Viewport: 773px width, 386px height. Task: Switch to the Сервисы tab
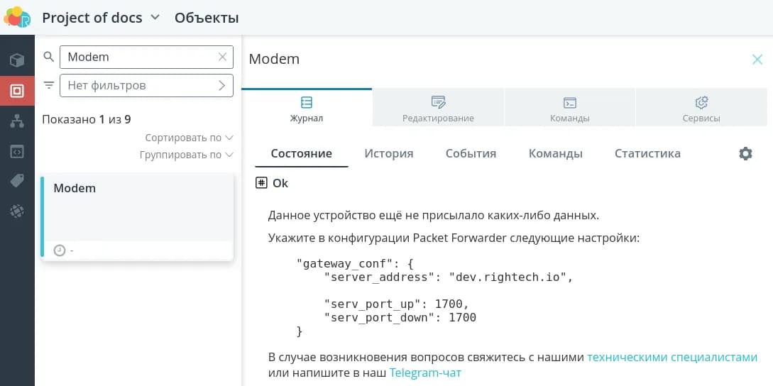click(701, 109)
